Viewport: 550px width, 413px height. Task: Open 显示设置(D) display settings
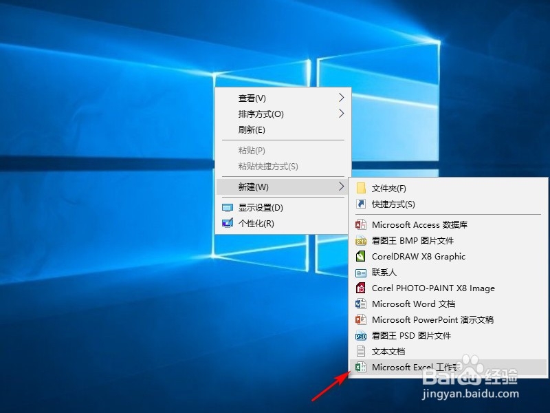pyautogui.click(x=283, y=208)
